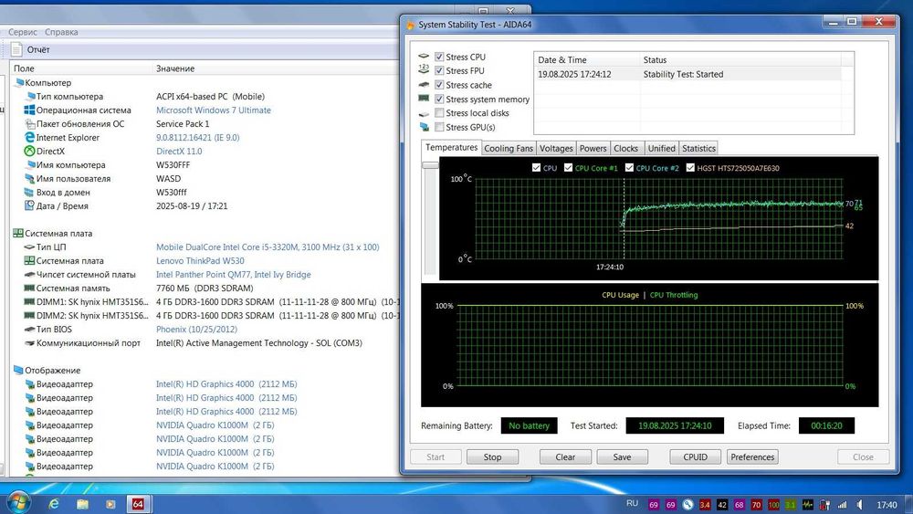913x514 pixels.
Task: Open the Windows Start menu
Action: click(x=17, y=503)
